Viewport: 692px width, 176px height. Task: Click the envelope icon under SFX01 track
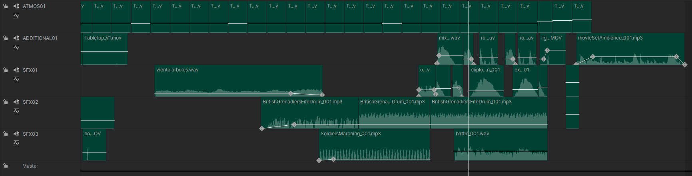16,79
